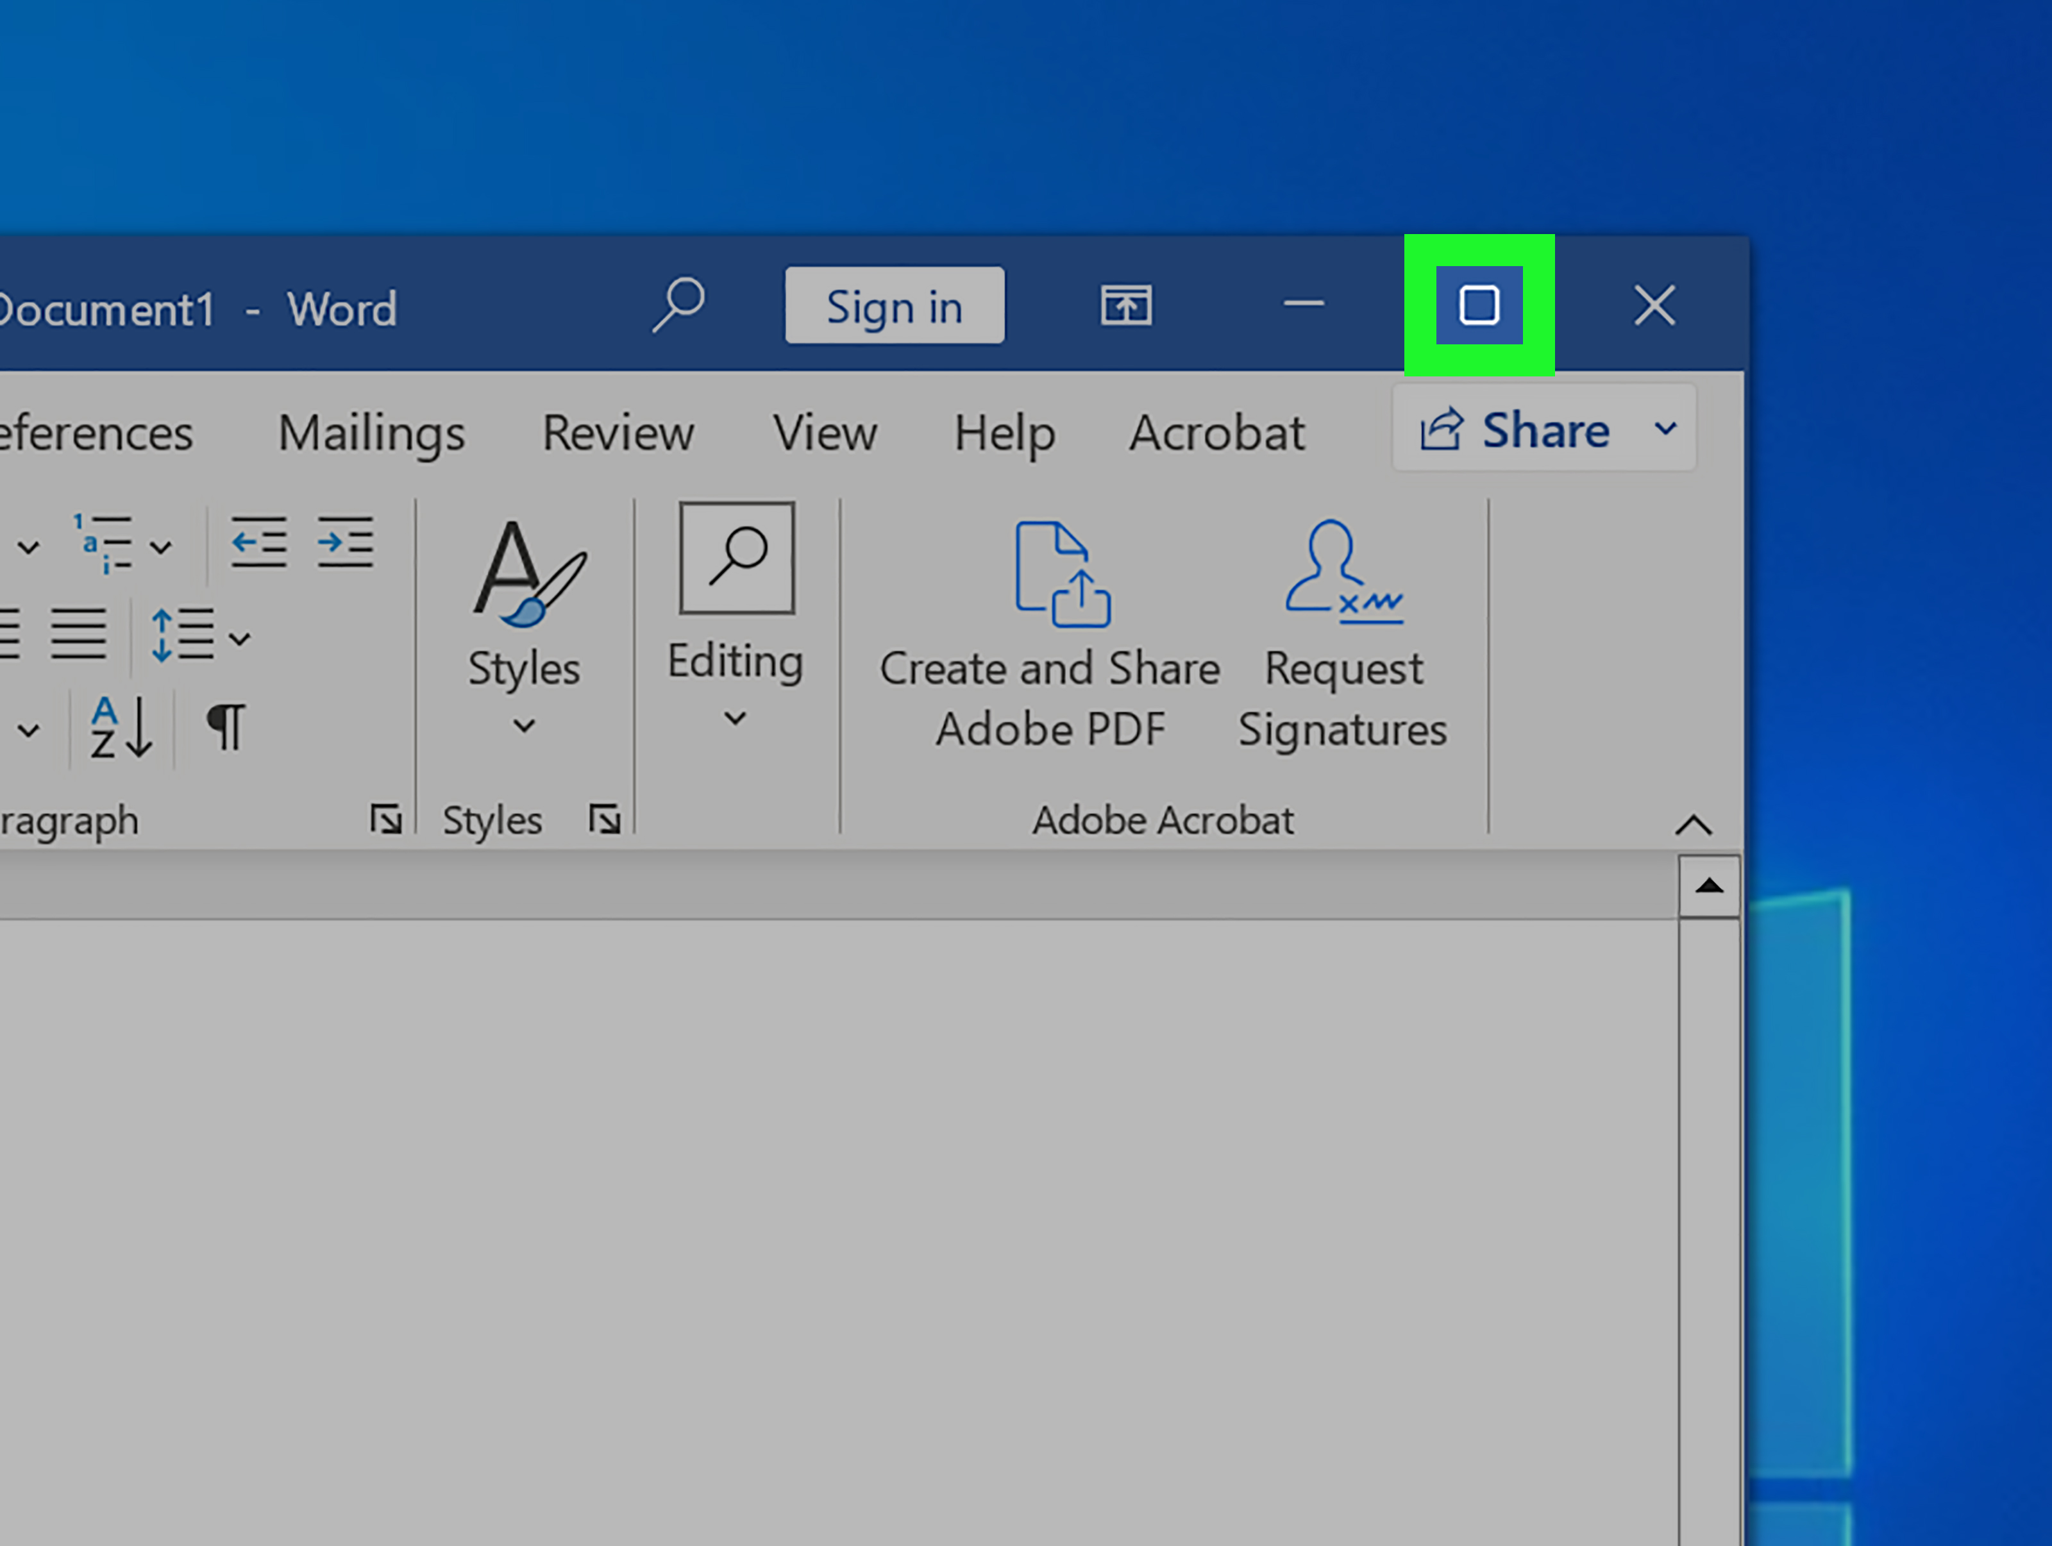2052x1546 pixels.
Task: Open the Acrobat ribbon tab
Action: point(1216,432)
